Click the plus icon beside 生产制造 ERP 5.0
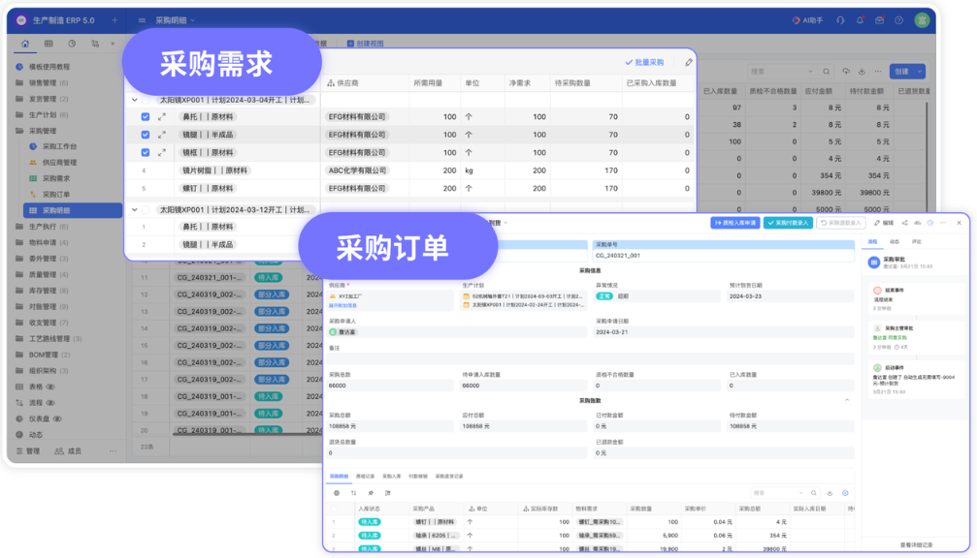Image resolution: width=977 pixels, height=558 pixels. [114, 20]
